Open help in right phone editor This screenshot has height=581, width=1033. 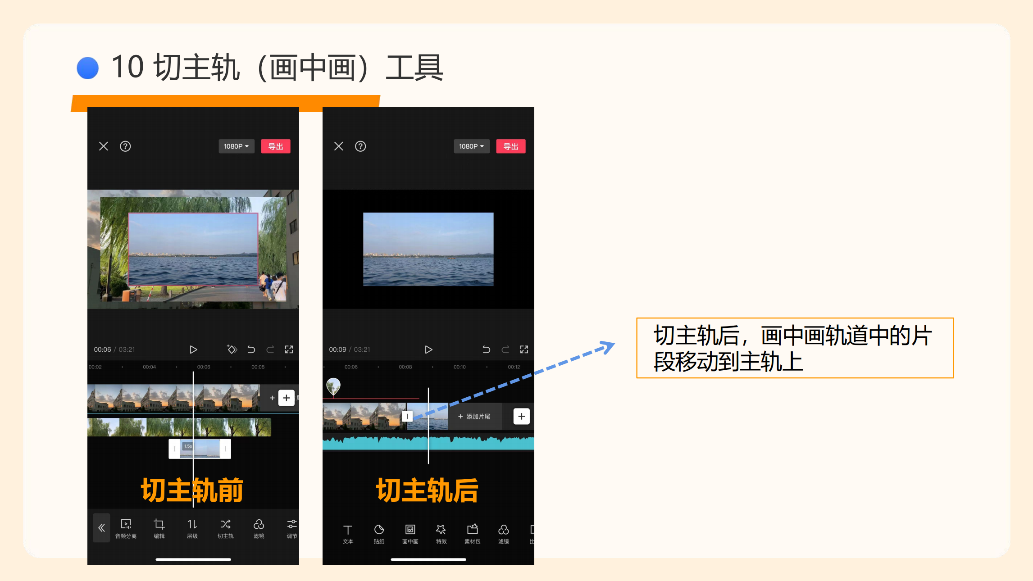(360, 146)
